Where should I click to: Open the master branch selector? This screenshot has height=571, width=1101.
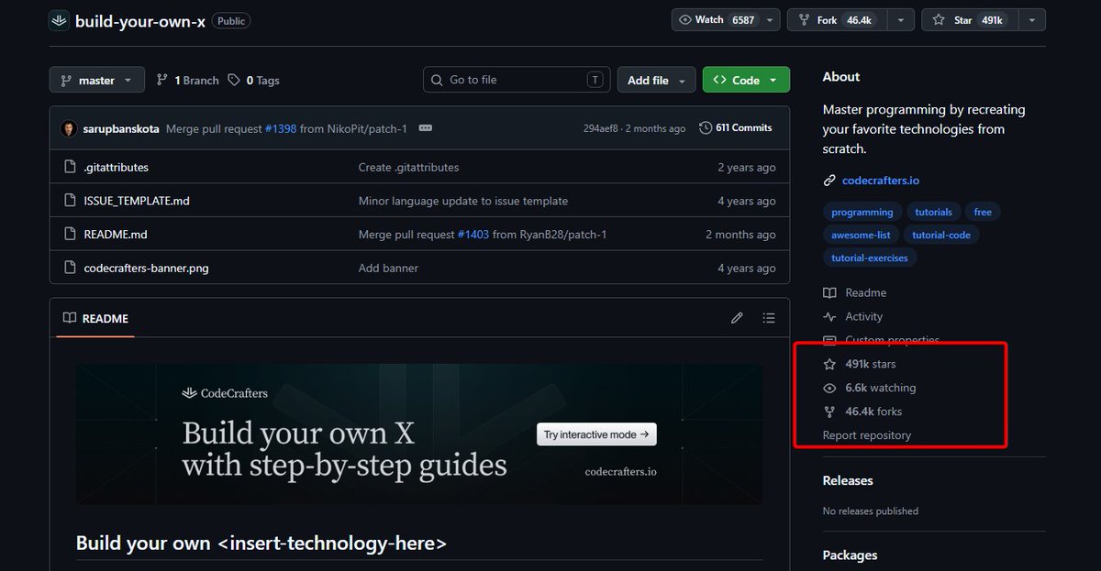pyautogui.click(x=96, y=80)
